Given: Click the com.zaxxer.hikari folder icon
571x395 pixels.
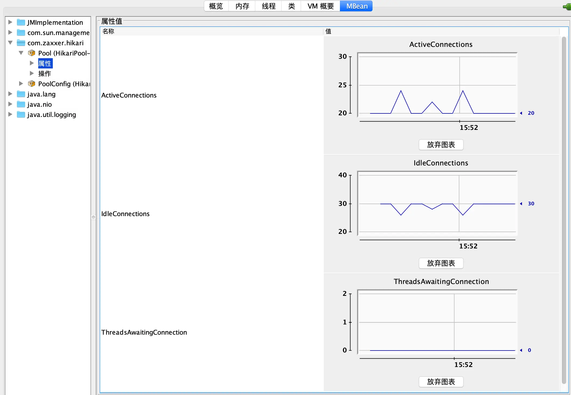Looking at the screenshot, I should (x=21, y=43).
